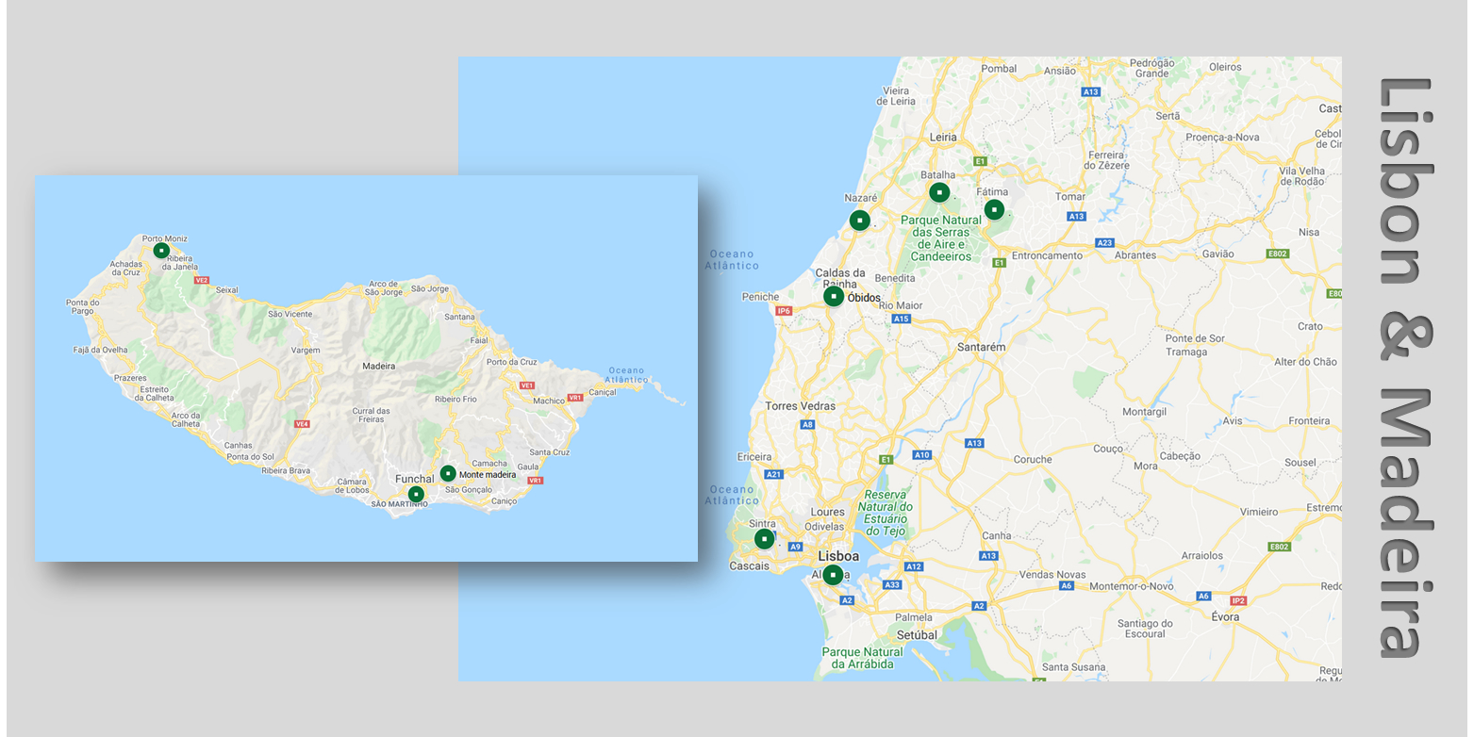Click the Machico label on Madeira
Image resolution: width=1474 pixels, height=737 pixels.
coord(549,401)
